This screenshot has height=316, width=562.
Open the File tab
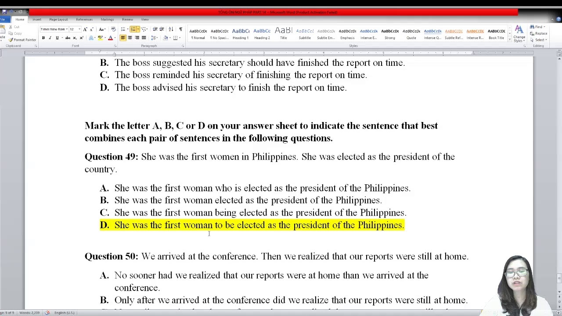3,19
